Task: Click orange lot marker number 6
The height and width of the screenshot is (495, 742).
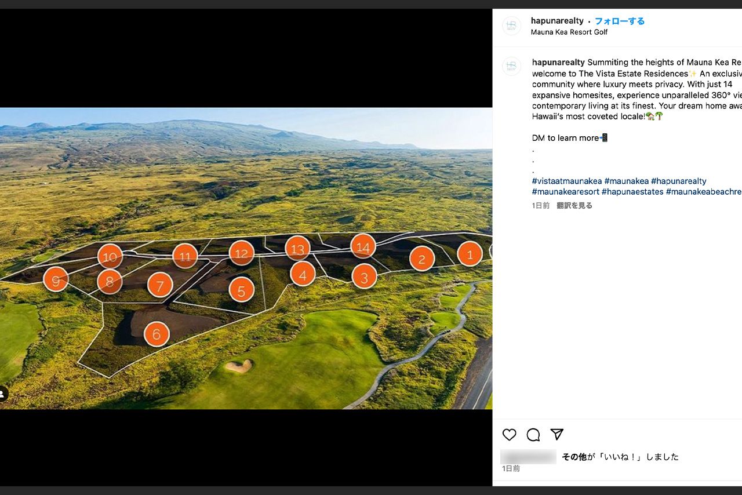Action: pos(157,334)
